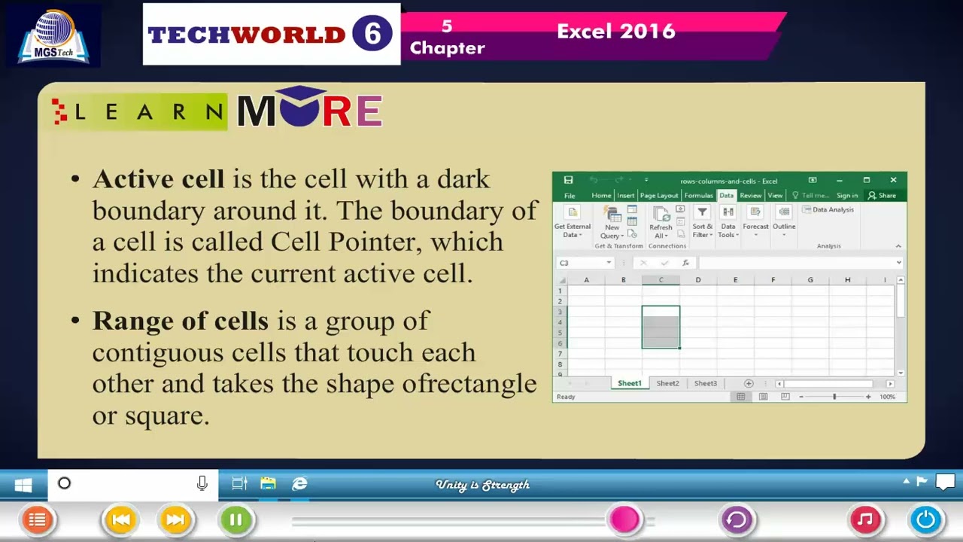Click the zoom in plus button
Image resolution: width=963 pixels, height=542 pixels.
coord(867,397)
